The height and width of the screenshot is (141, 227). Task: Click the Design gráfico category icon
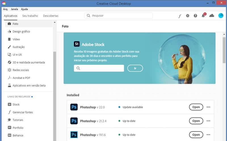[x=9, y=31]
